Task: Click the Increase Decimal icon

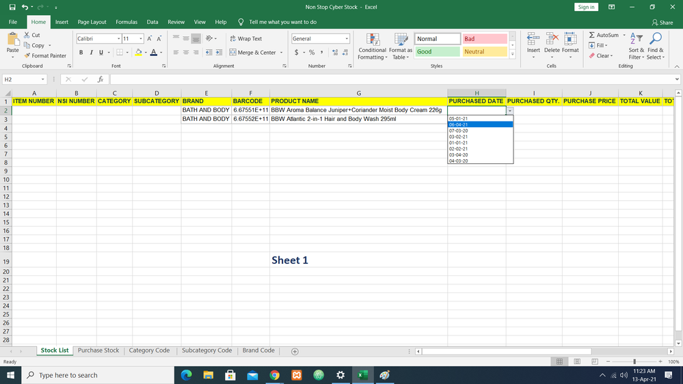Action: 335,52
